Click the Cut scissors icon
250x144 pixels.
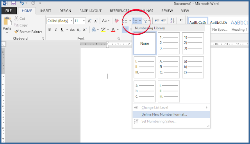[16, 18]
